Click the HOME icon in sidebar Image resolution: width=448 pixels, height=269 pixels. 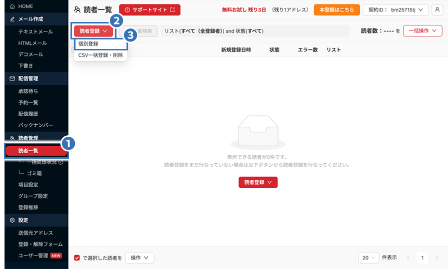point(12,6)
